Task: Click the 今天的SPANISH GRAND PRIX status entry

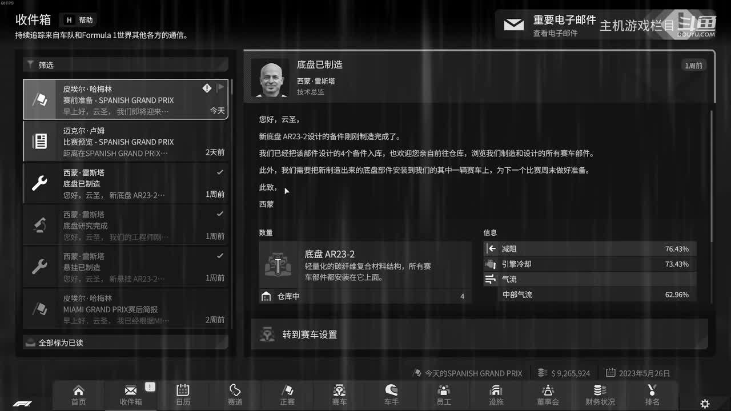Action: tap(468, 373)
